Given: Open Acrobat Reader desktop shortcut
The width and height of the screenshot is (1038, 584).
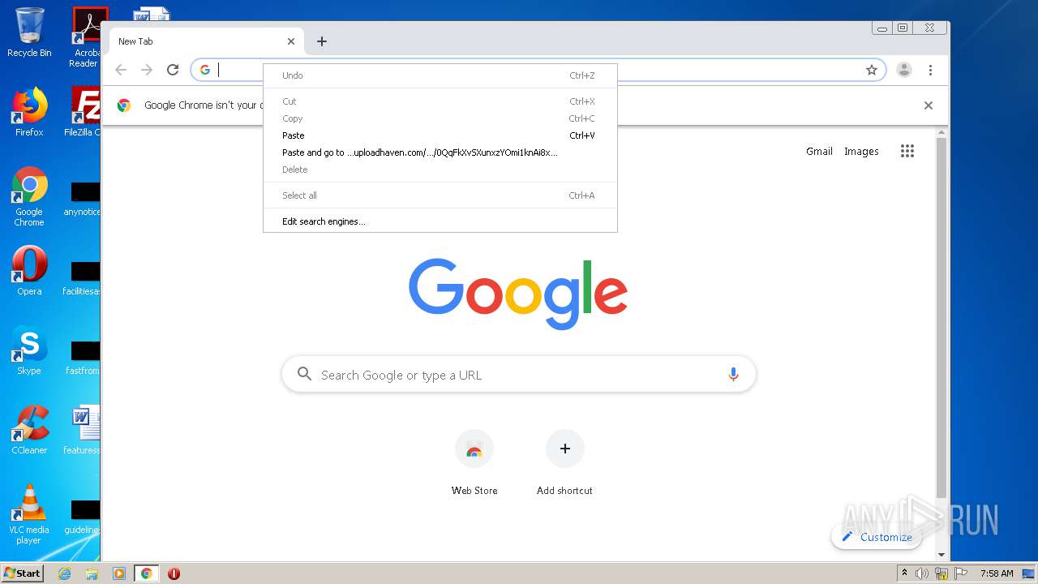Looking at the screenshot, I should click(85, 37).
